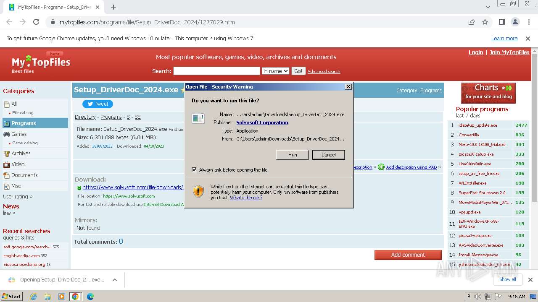The image size is (538, 302).
Task: Click the Charts banner thumbnail
Action: click(x=488, y=93)
